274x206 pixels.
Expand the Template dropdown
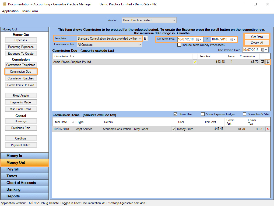(139, 39)
